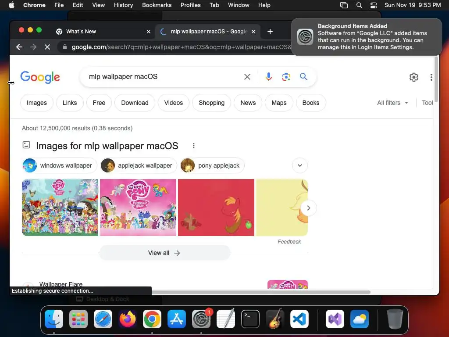
Task: Select the Download filter chip
Action: tap(135, 103)
